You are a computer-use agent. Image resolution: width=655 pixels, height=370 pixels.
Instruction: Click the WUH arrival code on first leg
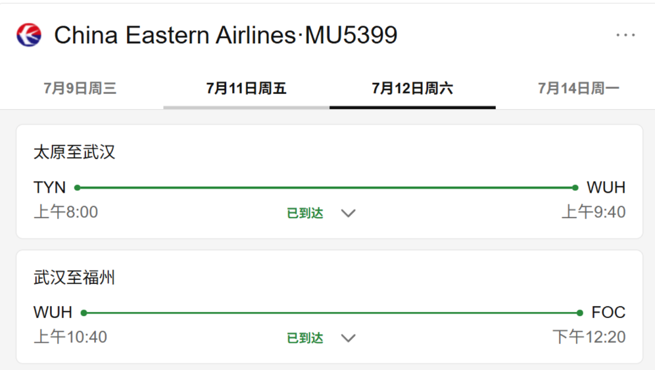[x=606, y=187]
